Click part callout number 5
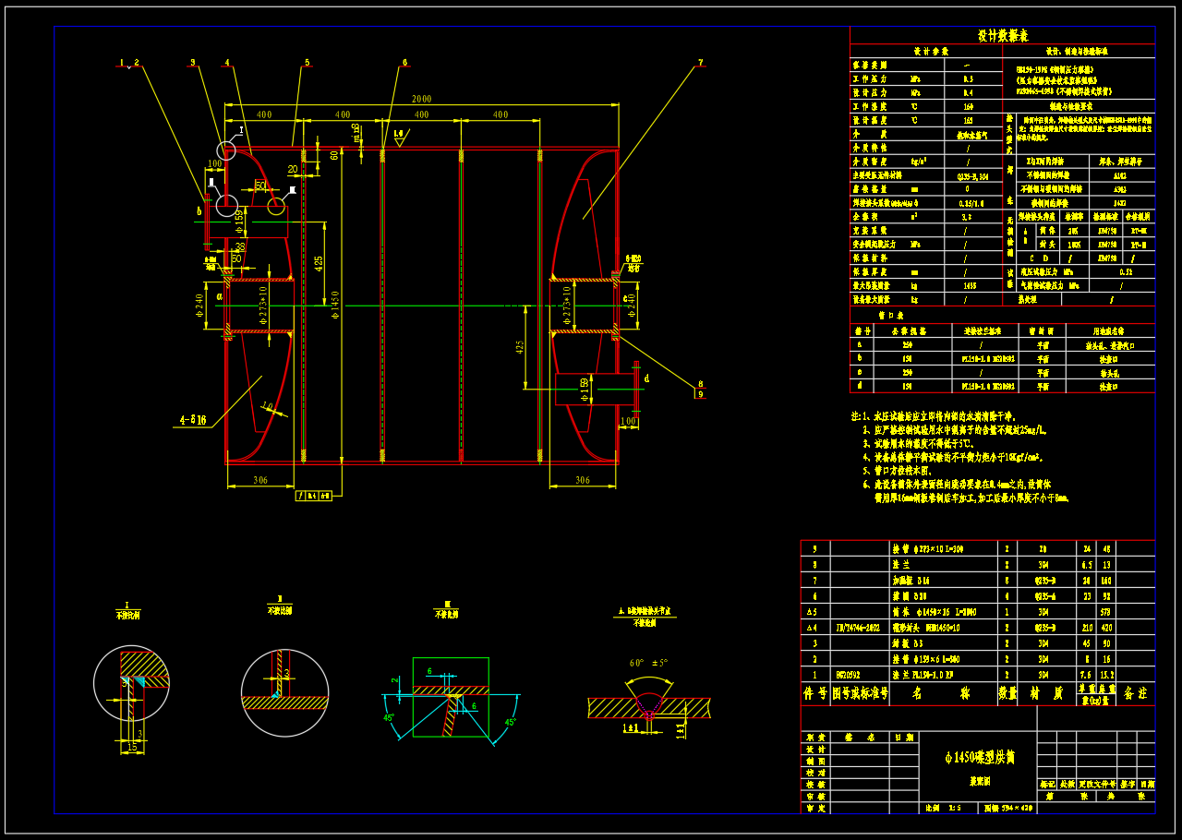The height and width of the screenshot is (840, 1182). point(307,63)
